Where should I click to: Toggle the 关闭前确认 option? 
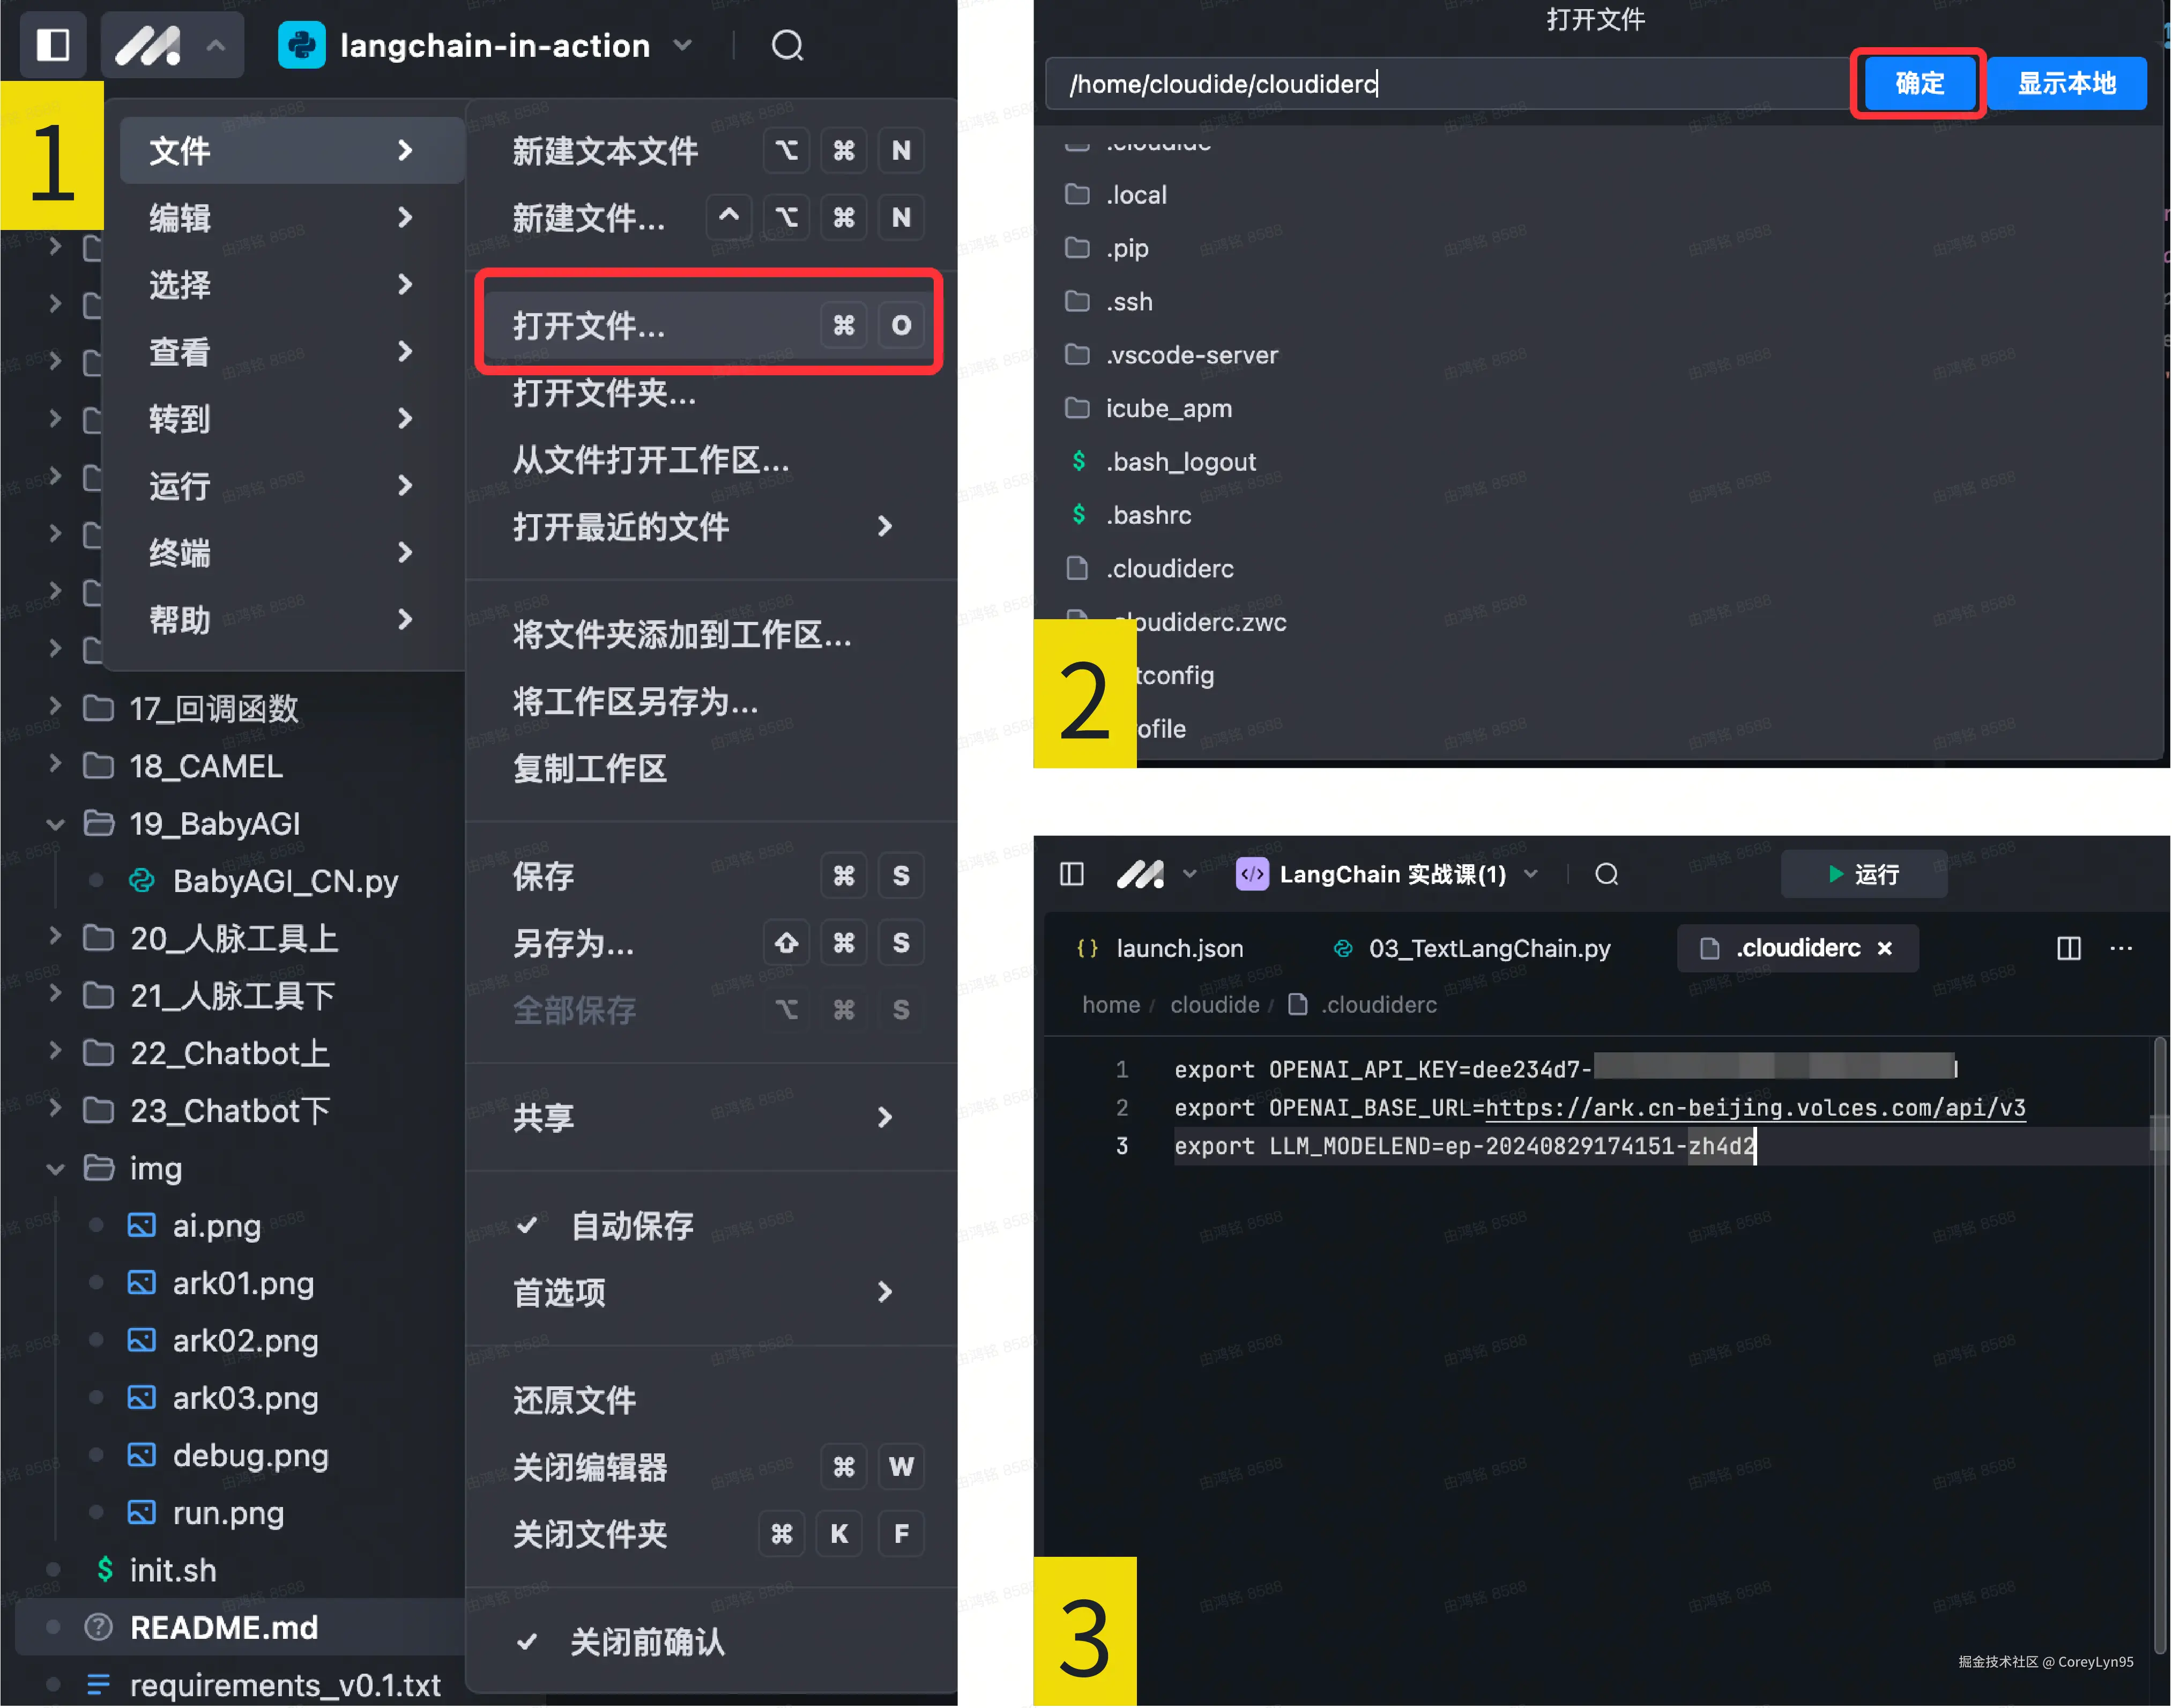[x=646, y=1641]
